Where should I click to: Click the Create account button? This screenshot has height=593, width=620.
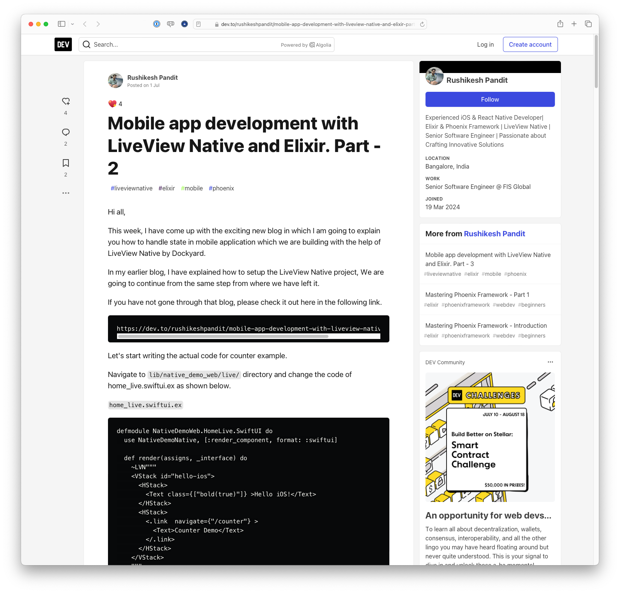coord(530,44)
